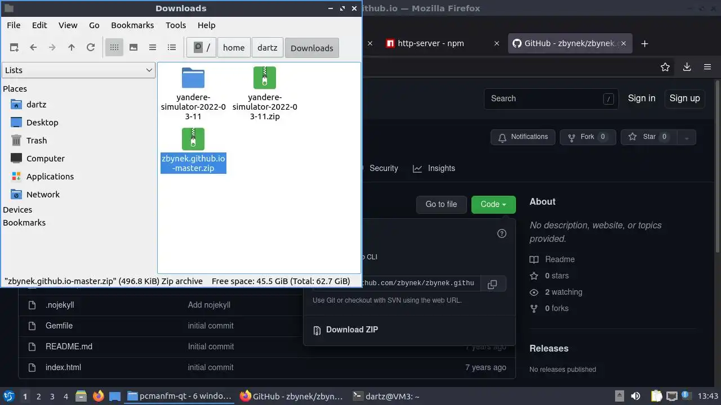Close the http-server npm tab
Screen dimensions: 721x405
pos(496,43)
